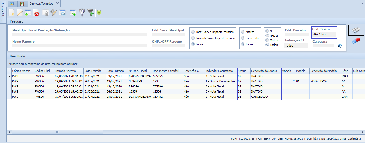Viewport: 365px width, 143px height.
Task: Click the funnel filter icon
Action: point(81,13)
